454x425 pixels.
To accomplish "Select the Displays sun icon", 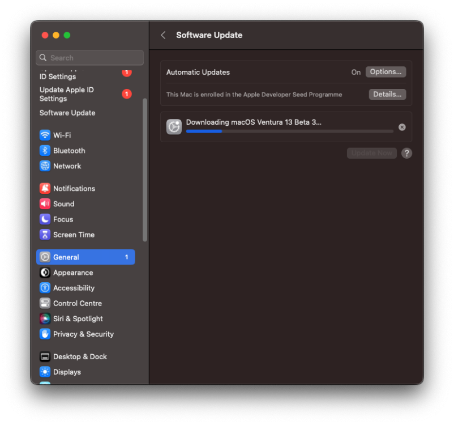I will pyautogui.click(x=45, y=372).
